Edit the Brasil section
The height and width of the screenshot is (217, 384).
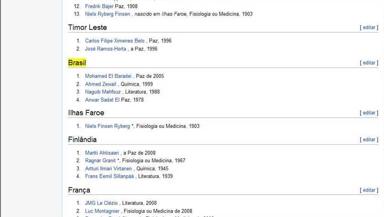point(369,63)
